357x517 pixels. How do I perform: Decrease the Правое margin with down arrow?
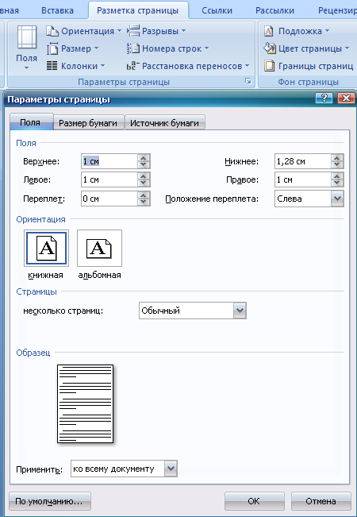coord(336,183)
